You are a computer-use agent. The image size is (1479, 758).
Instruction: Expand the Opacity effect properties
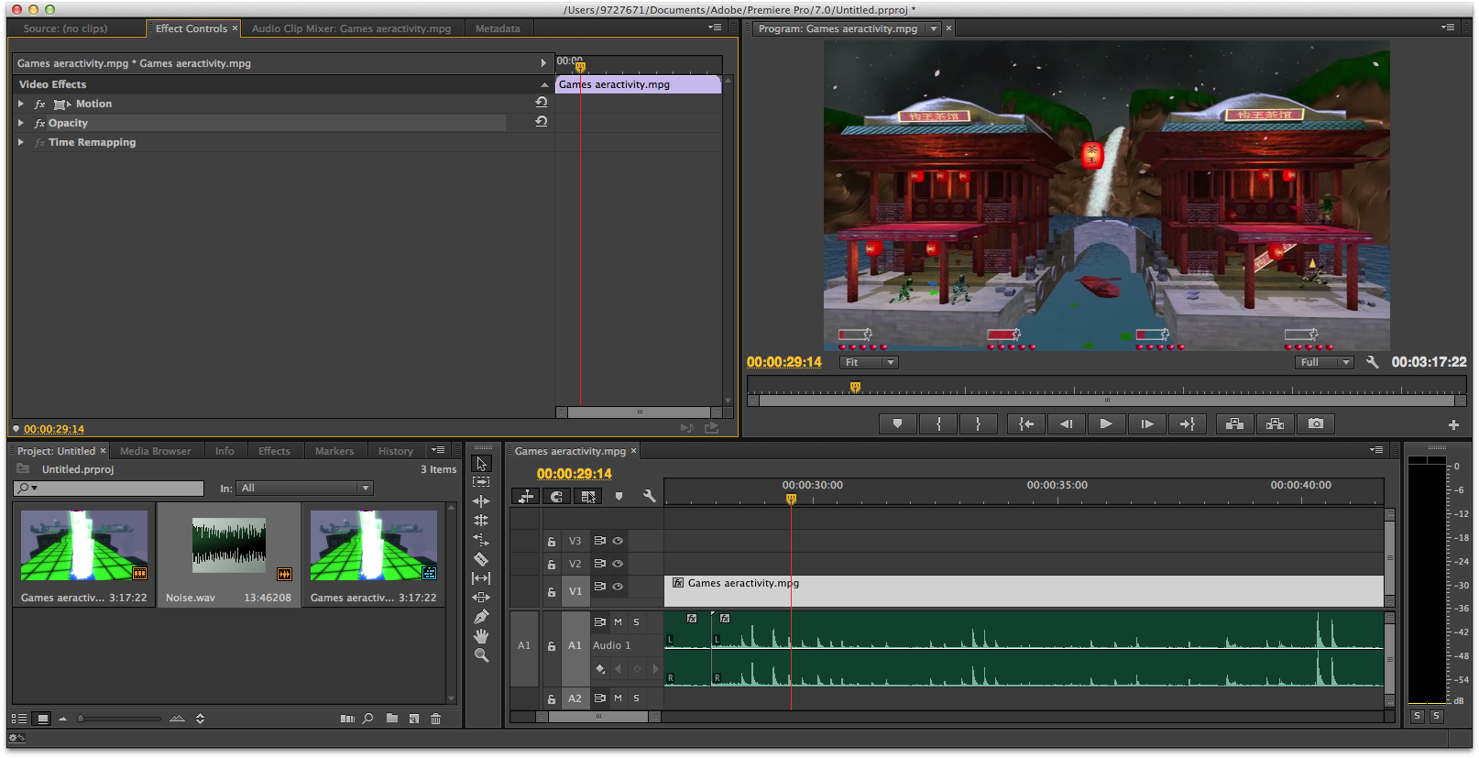click(21, 123)
